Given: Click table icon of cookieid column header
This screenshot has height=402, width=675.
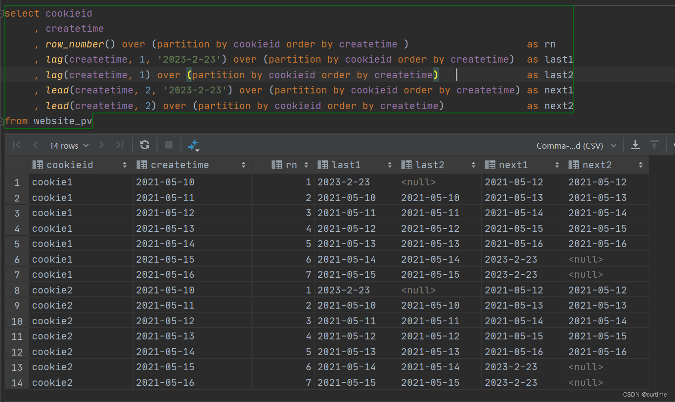Looking at the screenshot, I should pos(37,165).
